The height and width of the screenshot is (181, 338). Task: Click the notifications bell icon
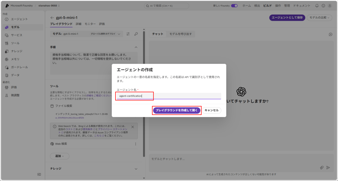coord(317,6)
